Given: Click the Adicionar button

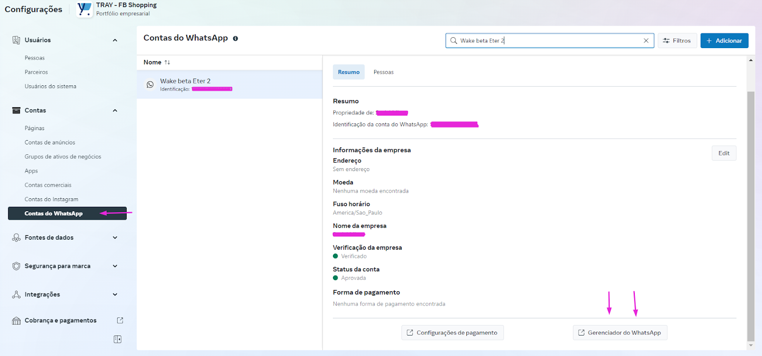Looking at the screenshot, I should tap(724, 41).
